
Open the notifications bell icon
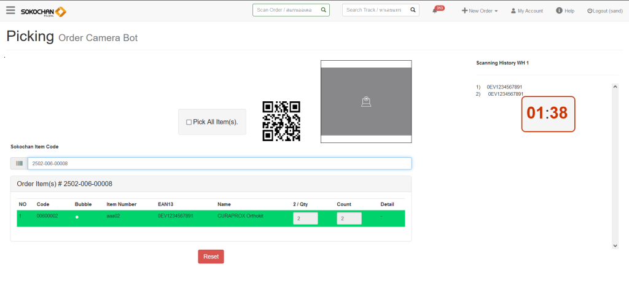(435, 11)
